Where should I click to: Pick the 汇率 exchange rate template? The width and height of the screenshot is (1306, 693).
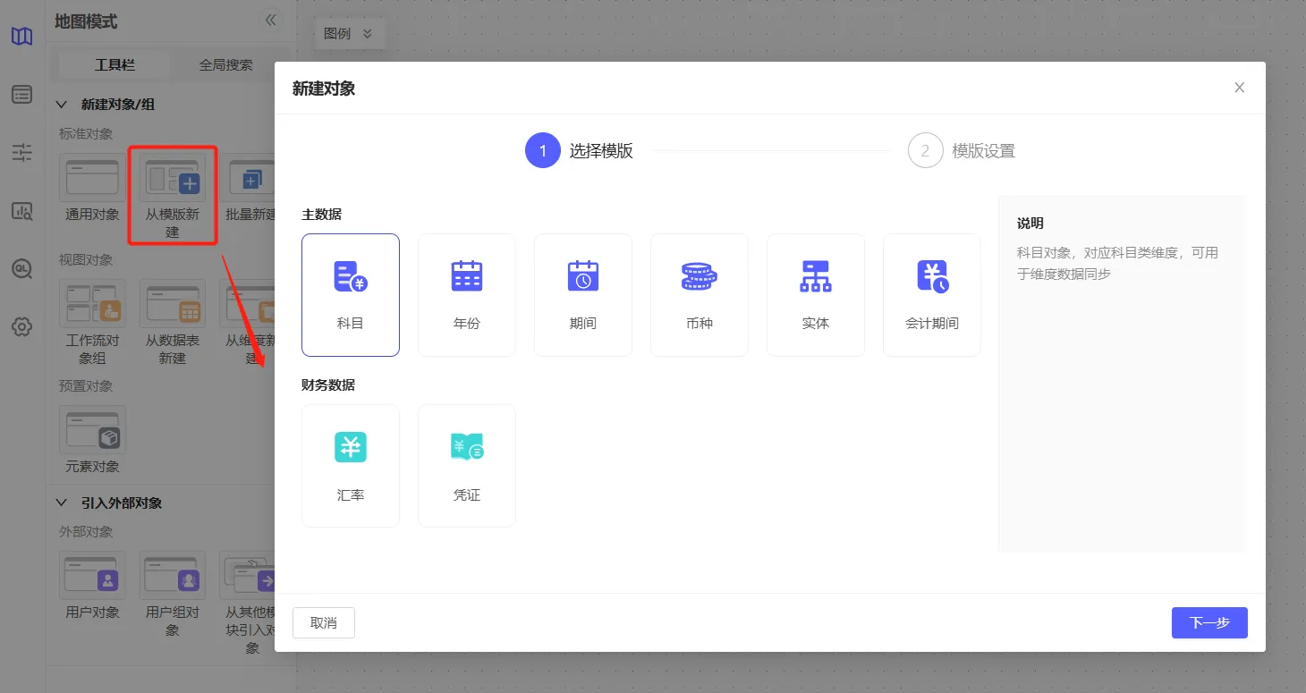tap(350, 448)
